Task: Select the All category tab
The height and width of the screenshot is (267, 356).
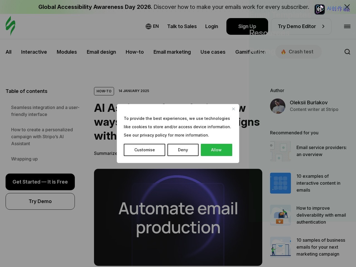Action: [9, 52]
